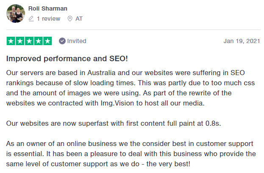Click the second green rating star

click(20, 41)
